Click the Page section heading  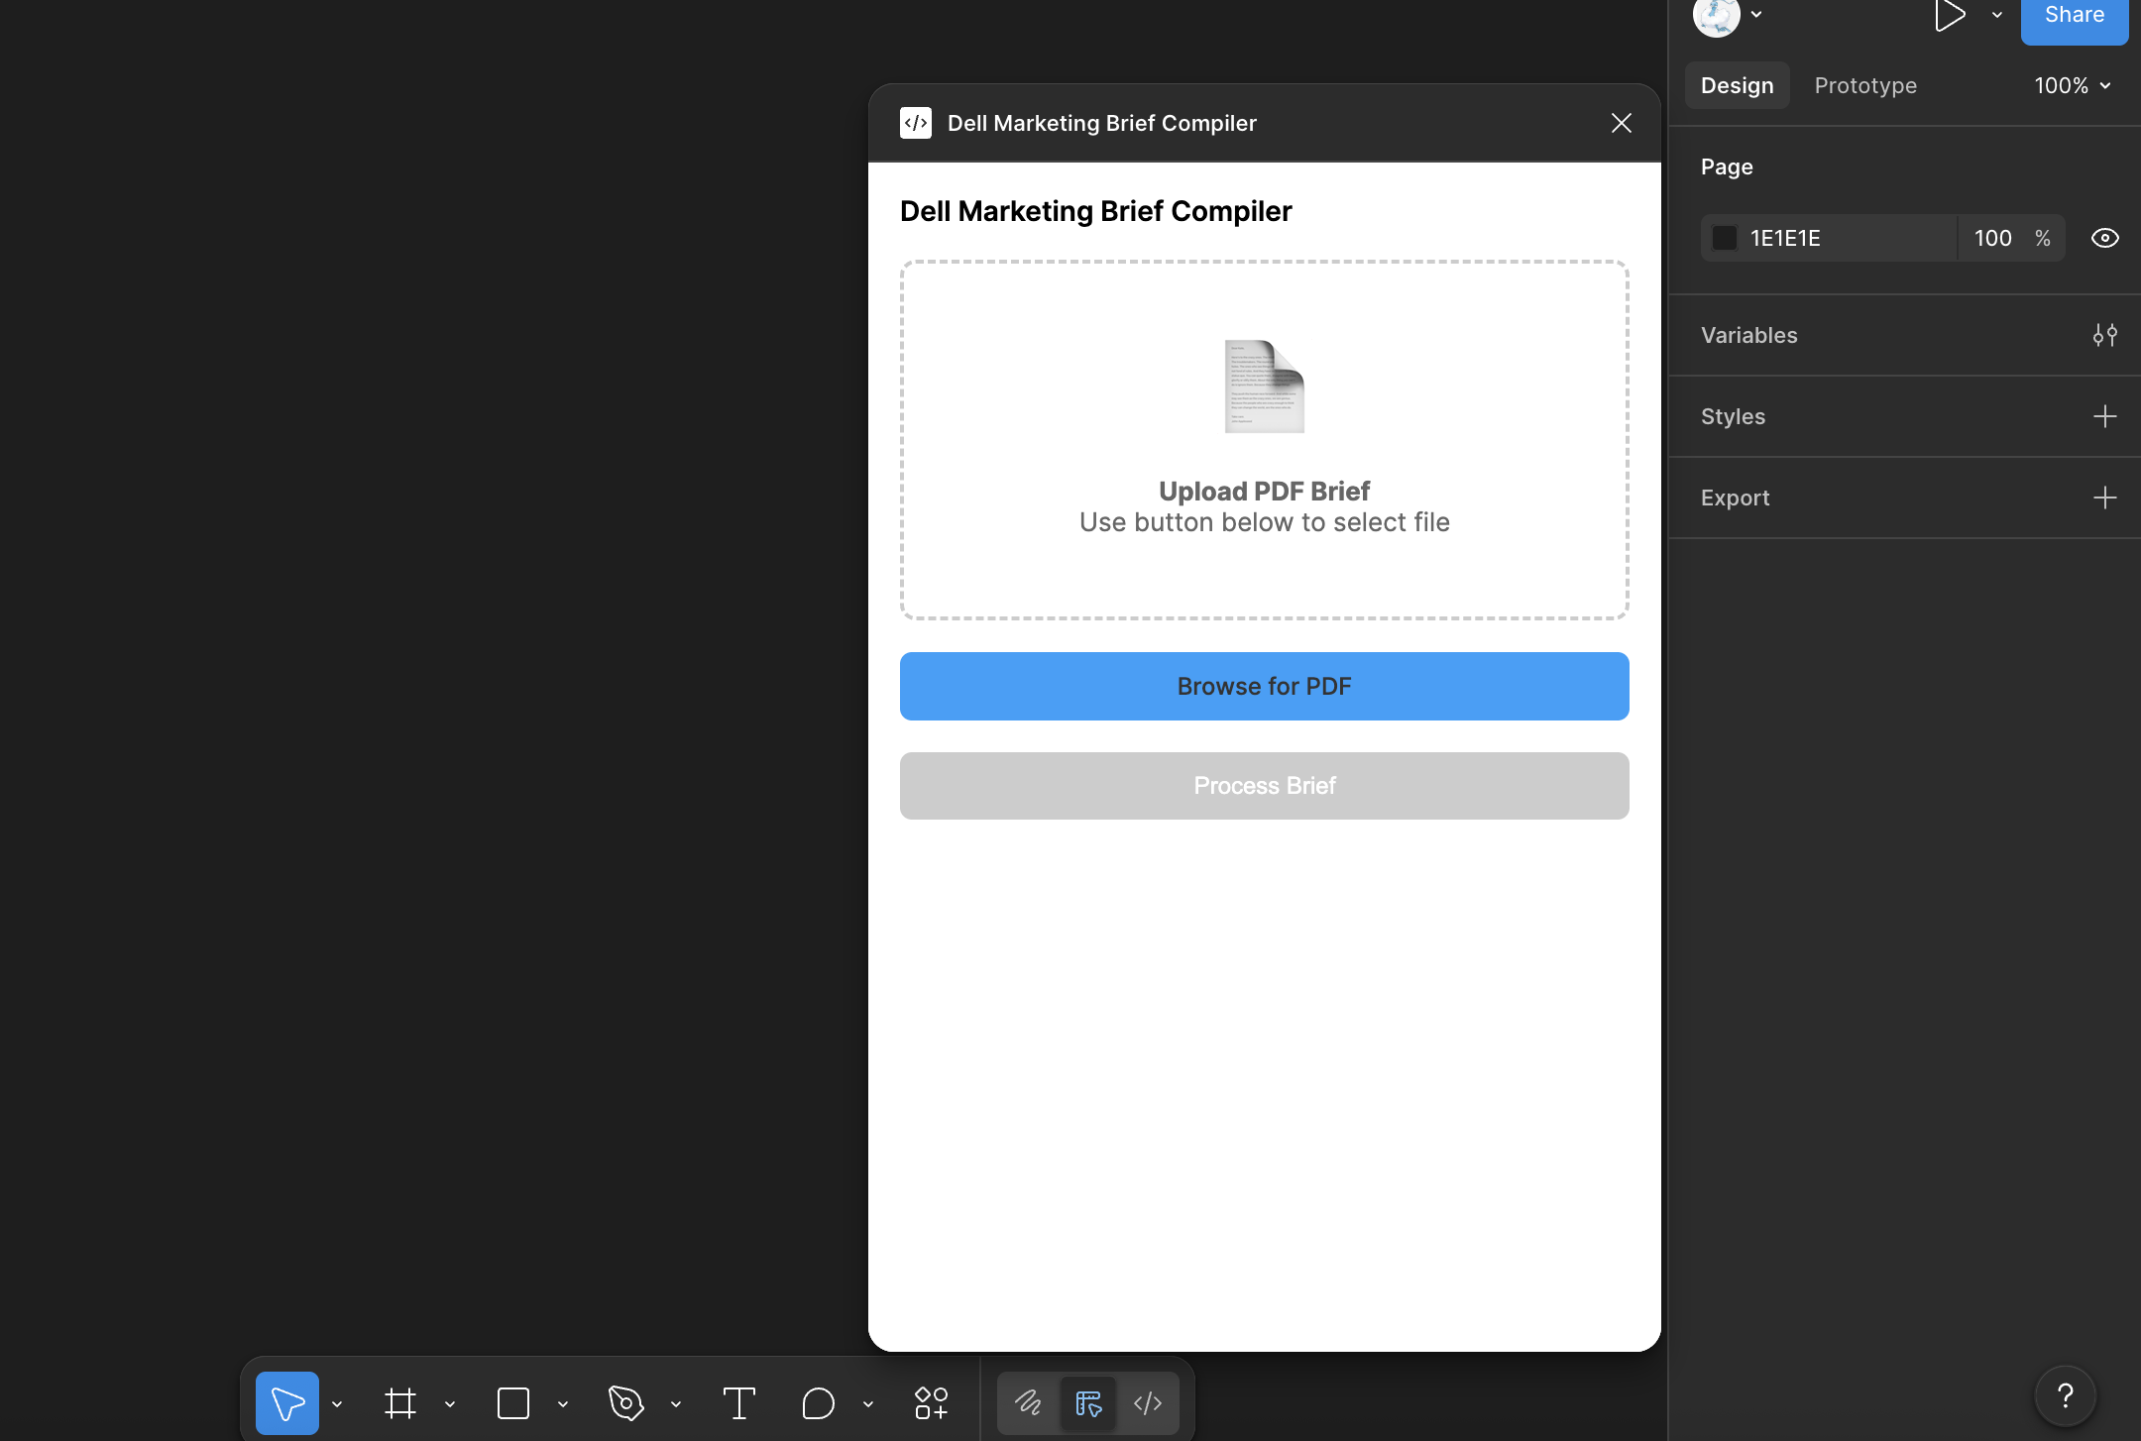point(1727,166)
